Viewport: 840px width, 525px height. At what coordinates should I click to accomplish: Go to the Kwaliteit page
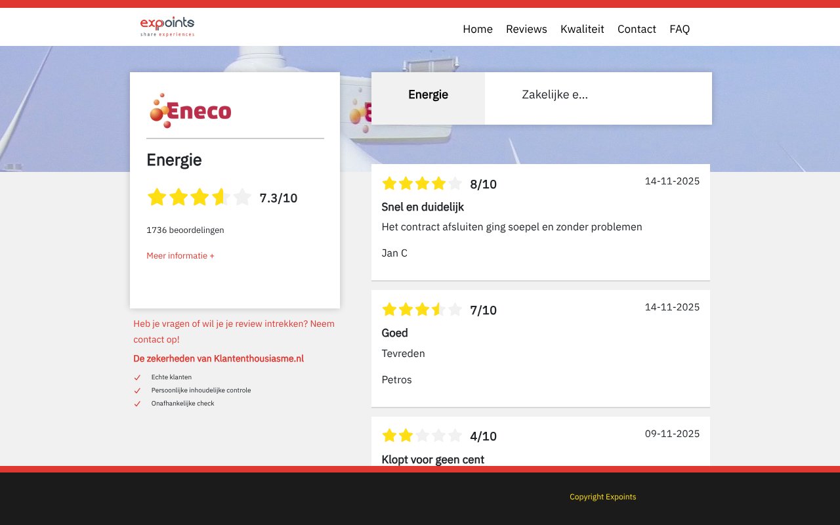582,29
